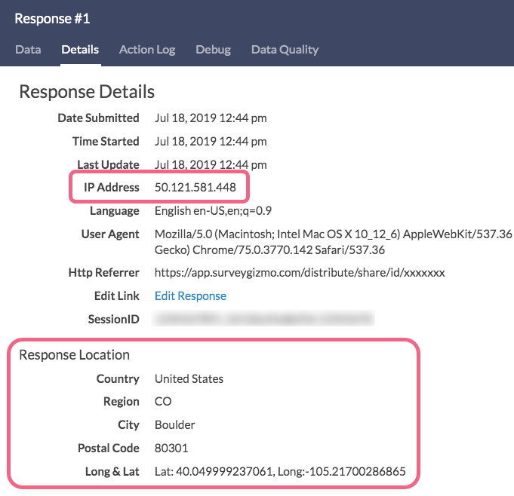Click the Response #1 title
514x496 pixels.
coord(52,18)
